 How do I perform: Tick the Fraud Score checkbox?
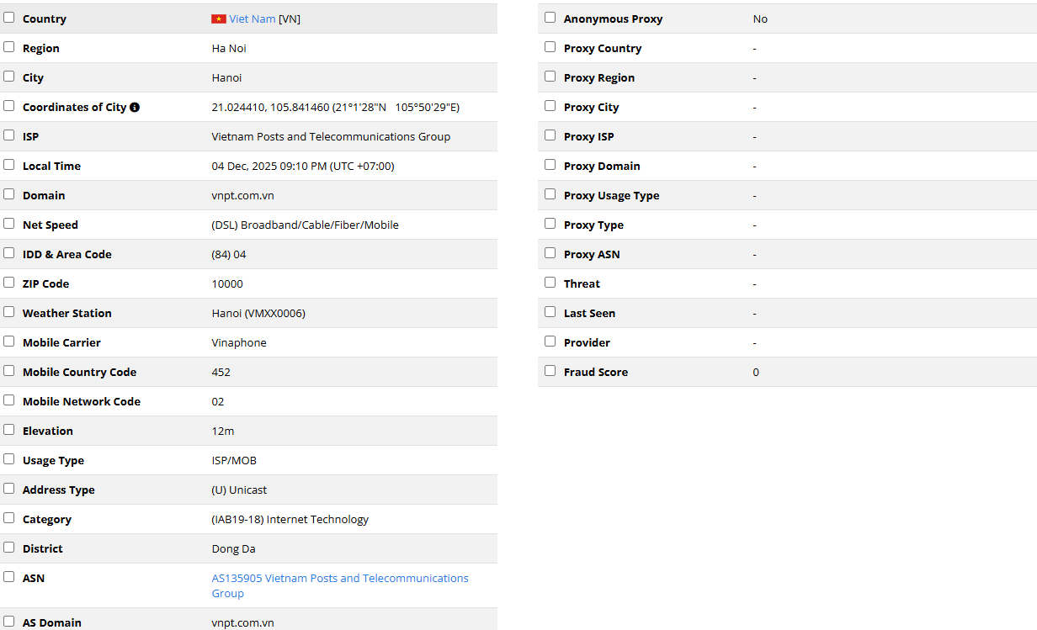(x=550, y=371)
